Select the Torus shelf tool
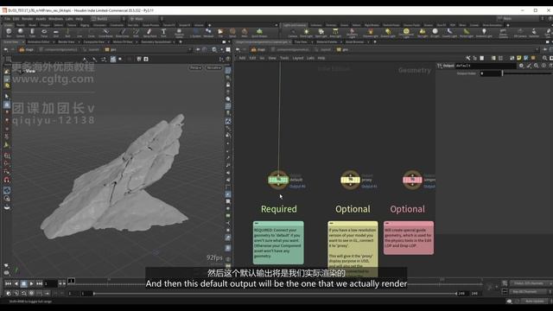 (x=44, y=33)
